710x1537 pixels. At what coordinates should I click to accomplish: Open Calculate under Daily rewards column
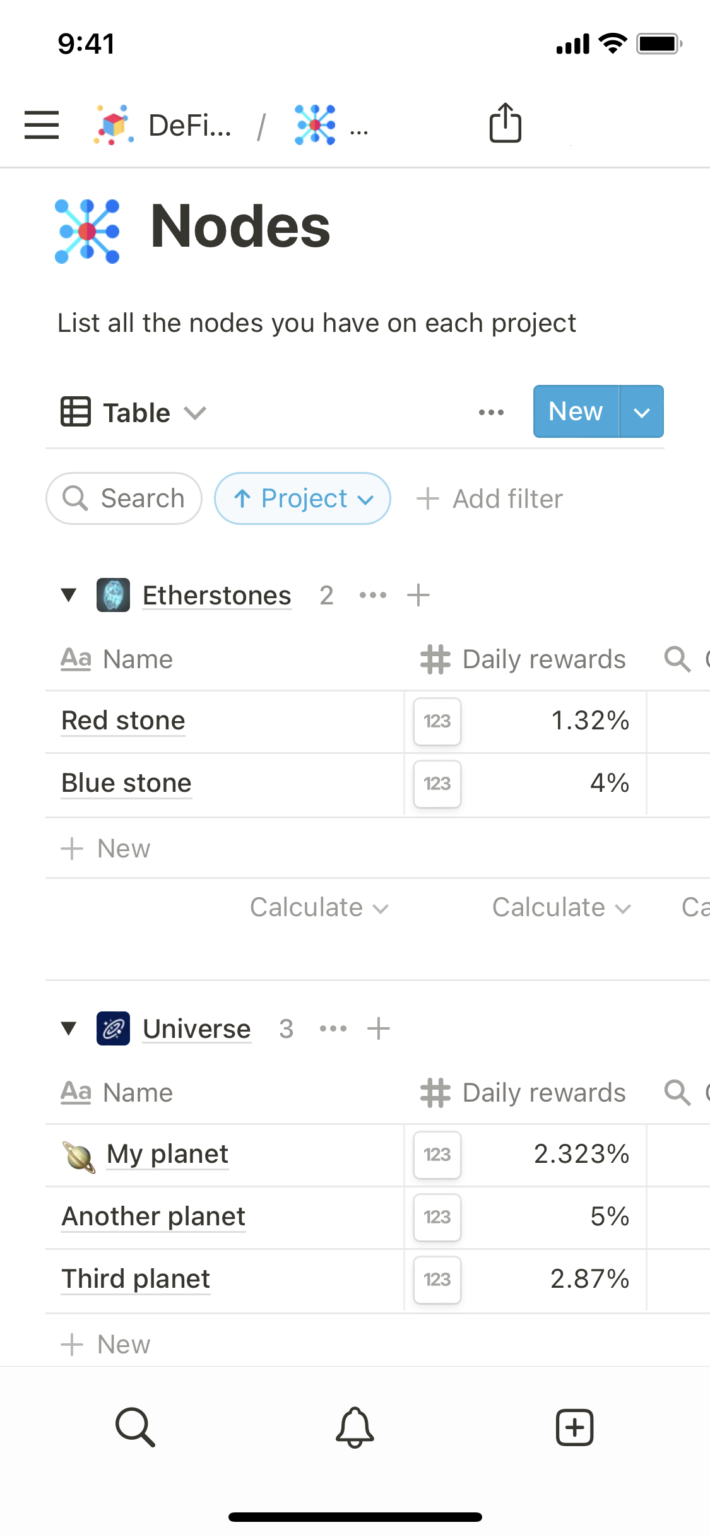560,908
